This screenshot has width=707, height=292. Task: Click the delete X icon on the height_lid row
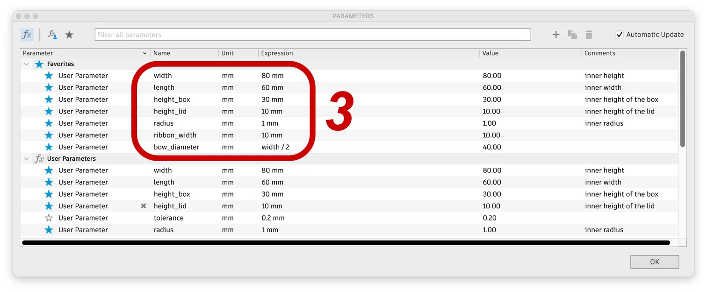point(144,206)
